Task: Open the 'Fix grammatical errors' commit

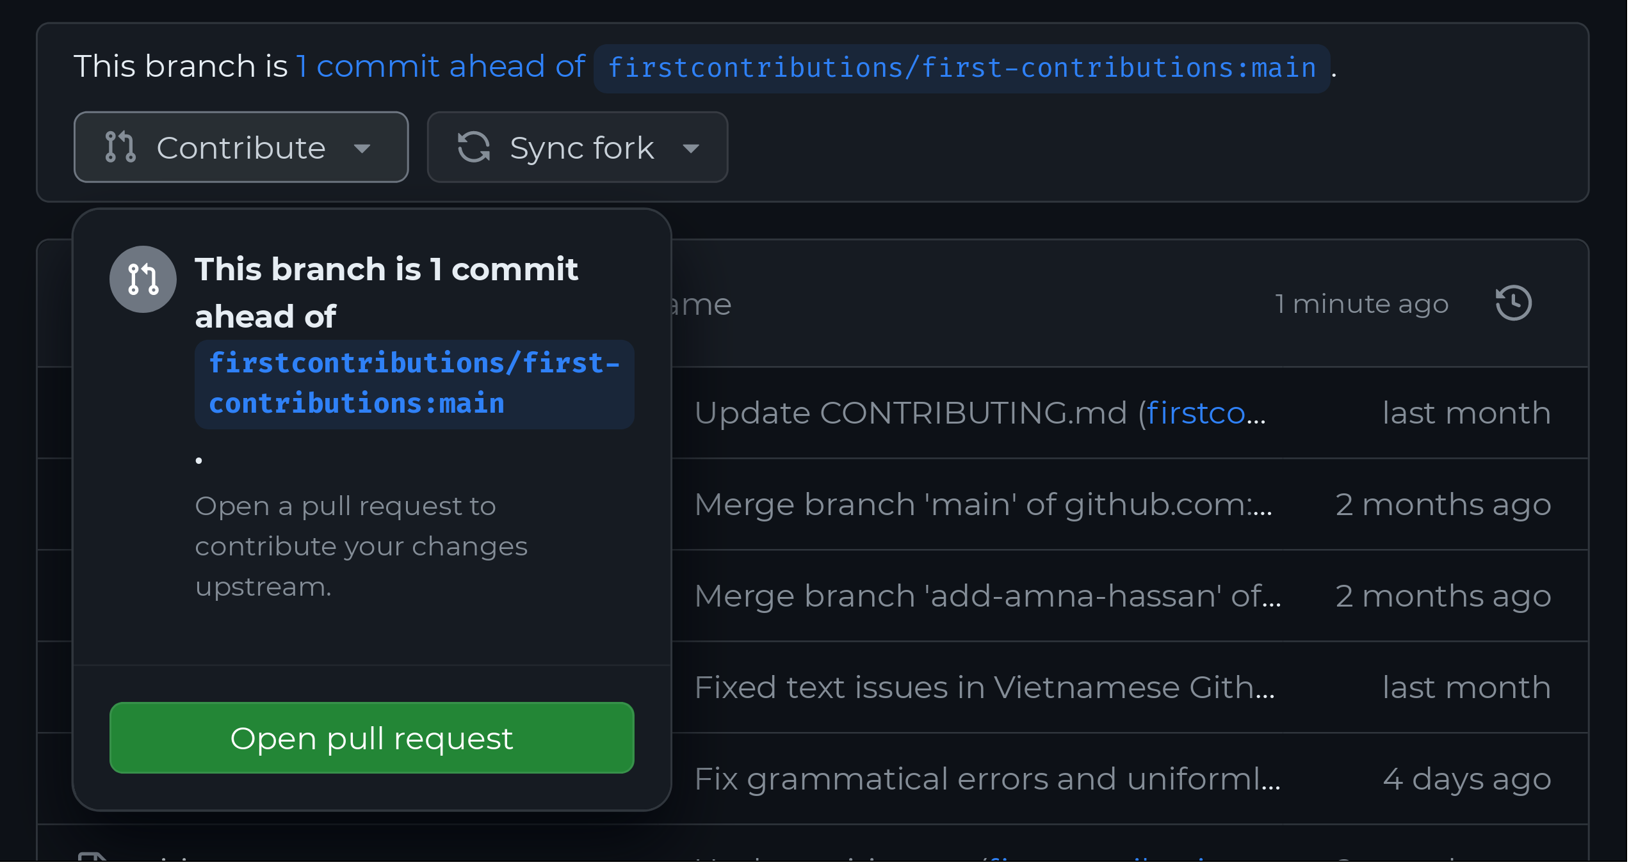Action: point(987,779)
